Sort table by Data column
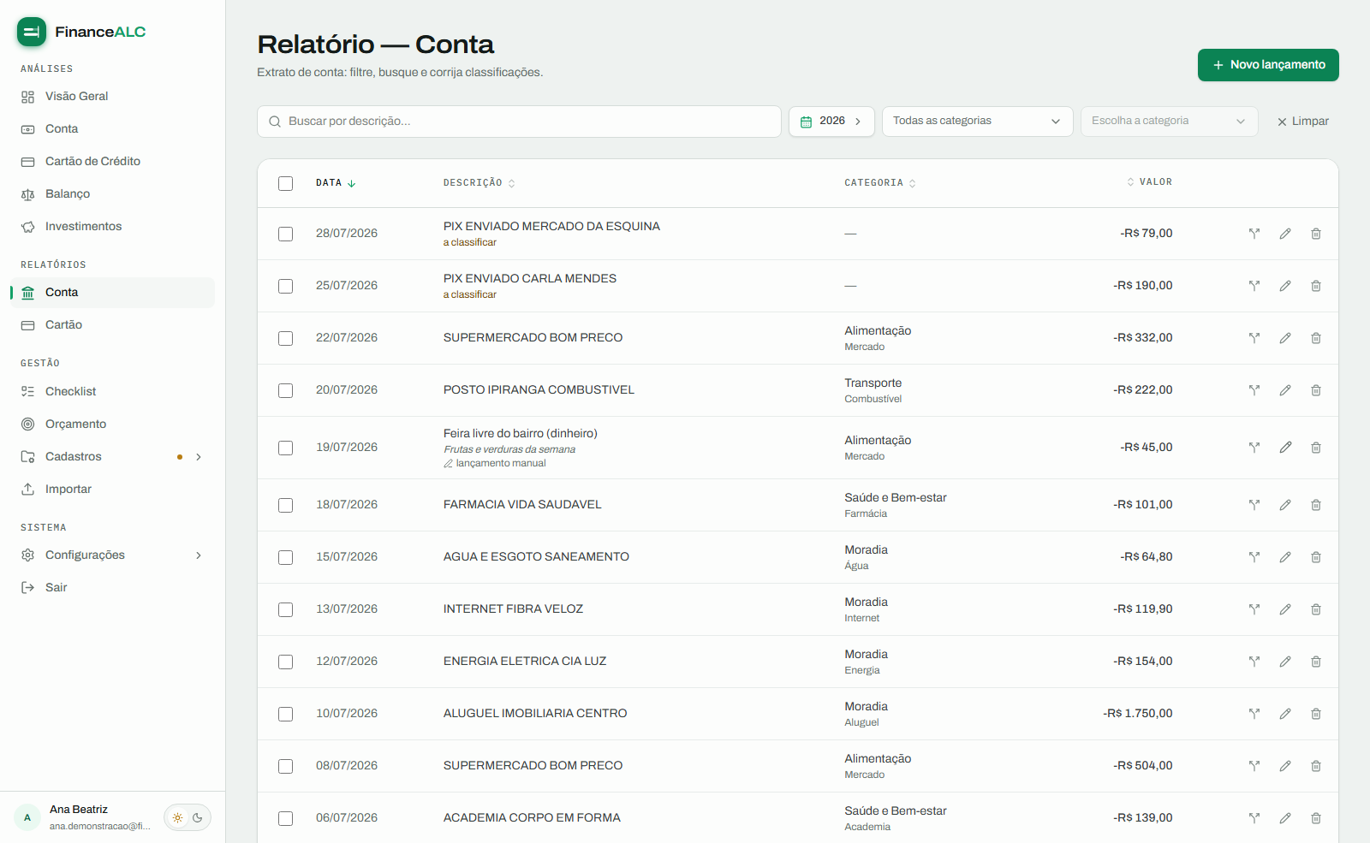1370x843 pixels. click(336, 183)
